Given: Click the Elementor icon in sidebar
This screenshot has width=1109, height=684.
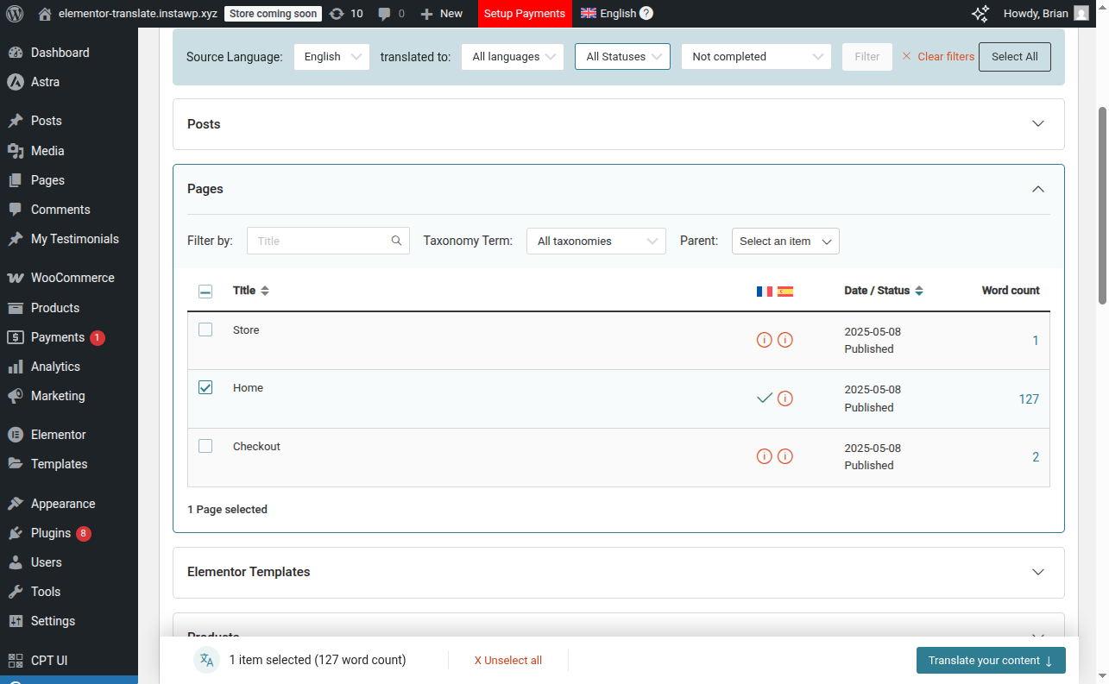Looking at the screenshot, I should [15, 435].
